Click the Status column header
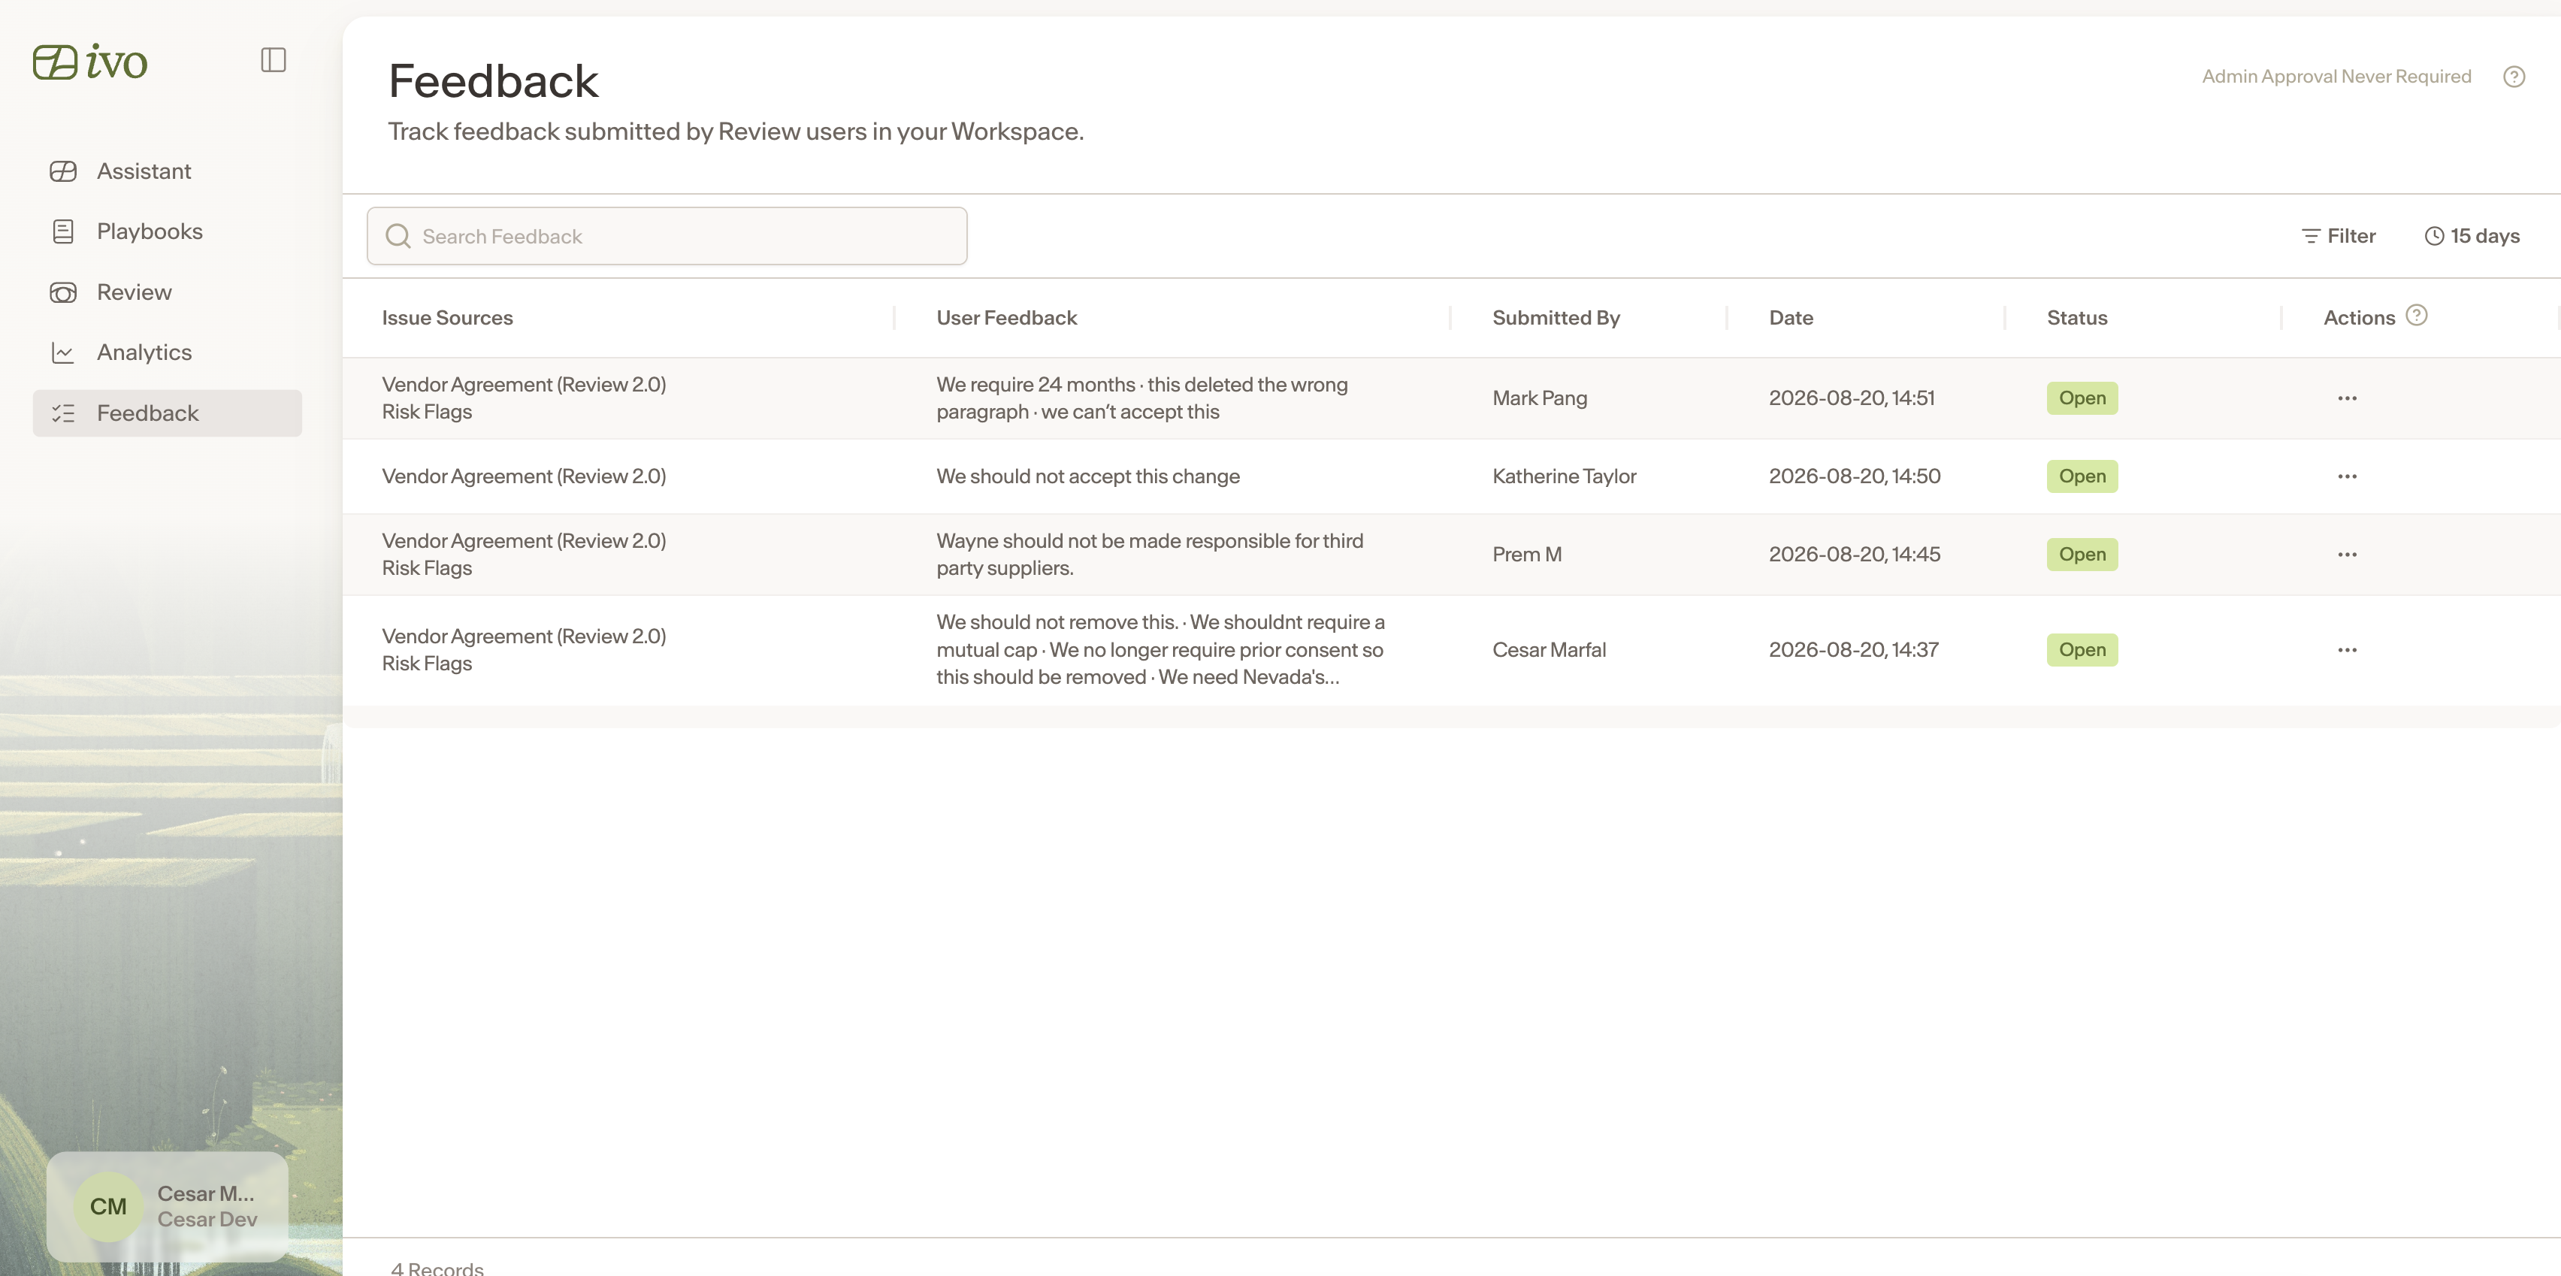 coord(2077,317)
